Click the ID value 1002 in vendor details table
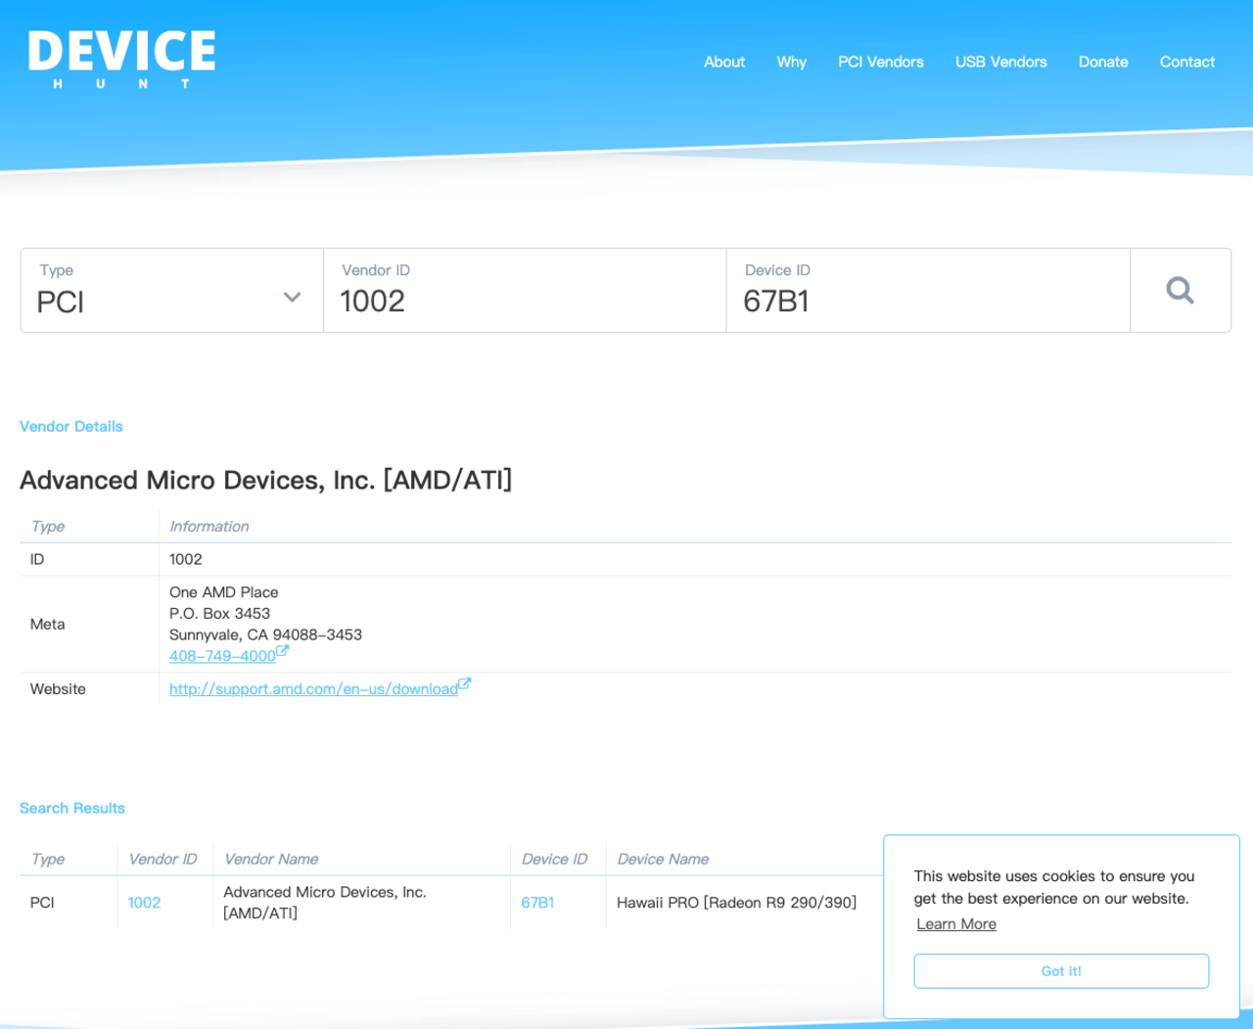This screenshot has width=1253, height=1029. click(186, 560)
